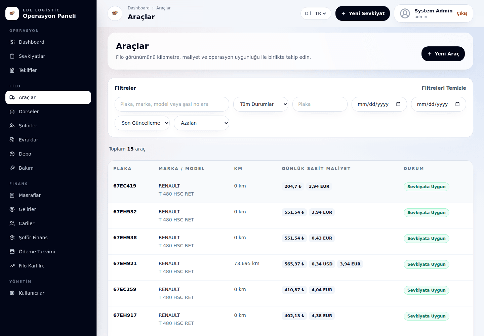Click the Ede Logistic logo in sidebar
The image size is (484, 336).
pos(12,13)
